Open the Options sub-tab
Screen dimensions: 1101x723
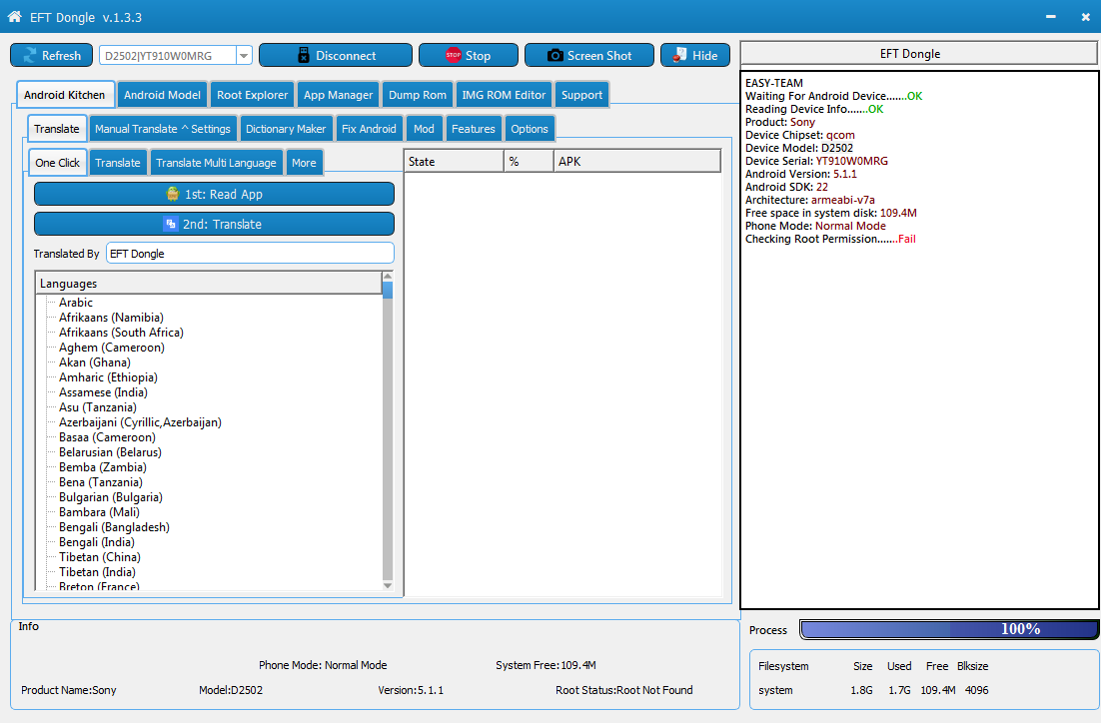click(x=530, y=129)
